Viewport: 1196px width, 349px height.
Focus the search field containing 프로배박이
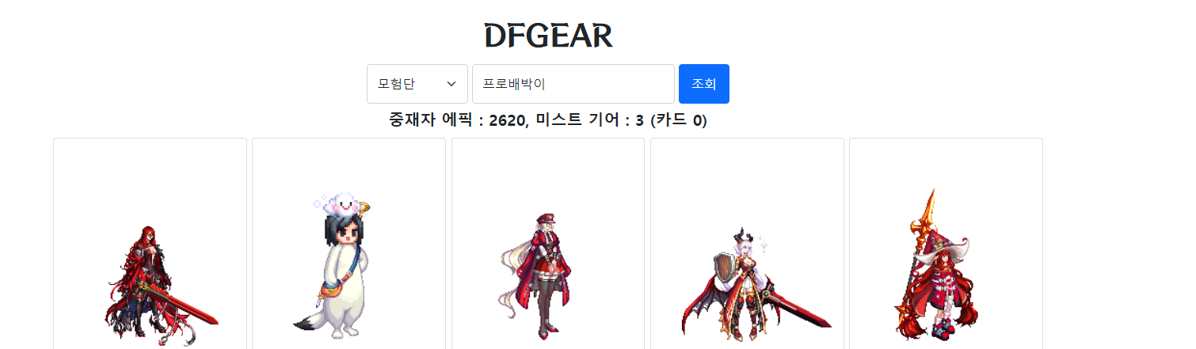click(x=573, y=84)
